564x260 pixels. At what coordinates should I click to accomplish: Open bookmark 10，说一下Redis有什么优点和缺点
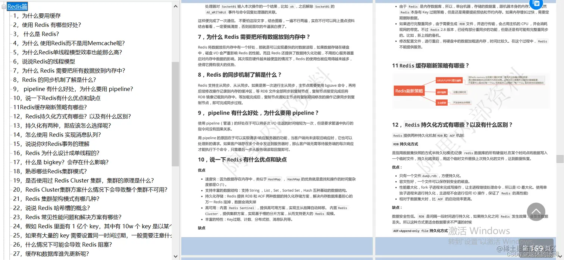click(57, 98)
